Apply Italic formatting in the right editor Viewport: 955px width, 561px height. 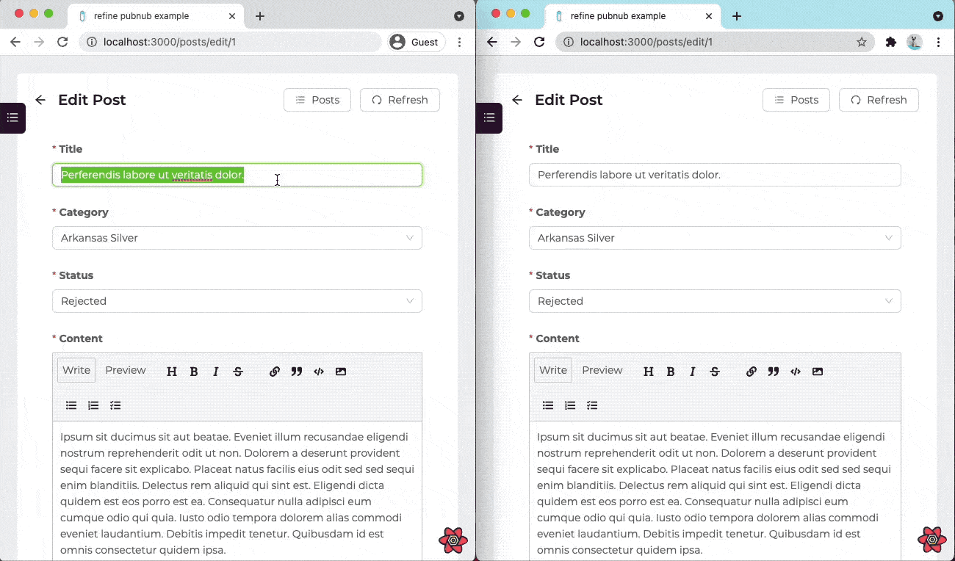(693, 372)
